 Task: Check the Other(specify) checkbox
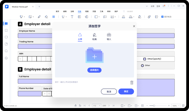coord(145,59)
